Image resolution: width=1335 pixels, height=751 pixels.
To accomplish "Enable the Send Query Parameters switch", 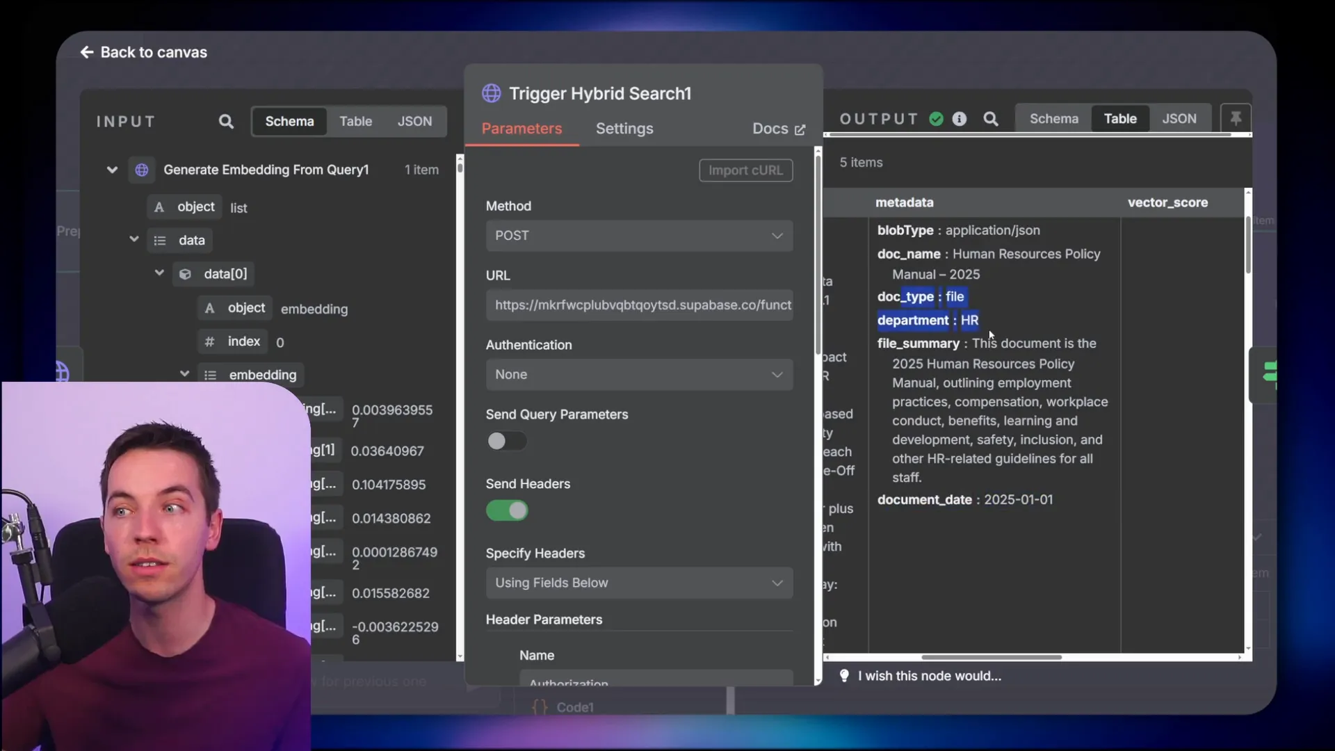I will pyautogui.click(x=506, y=441).
